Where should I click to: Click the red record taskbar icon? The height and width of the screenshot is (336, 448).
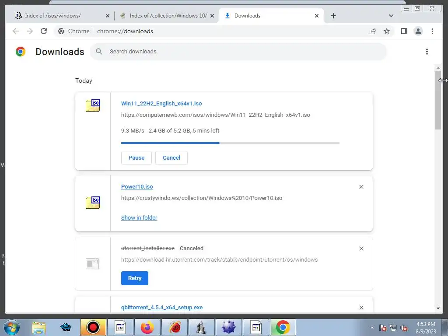pyautogui.click(x=93, y=327)
